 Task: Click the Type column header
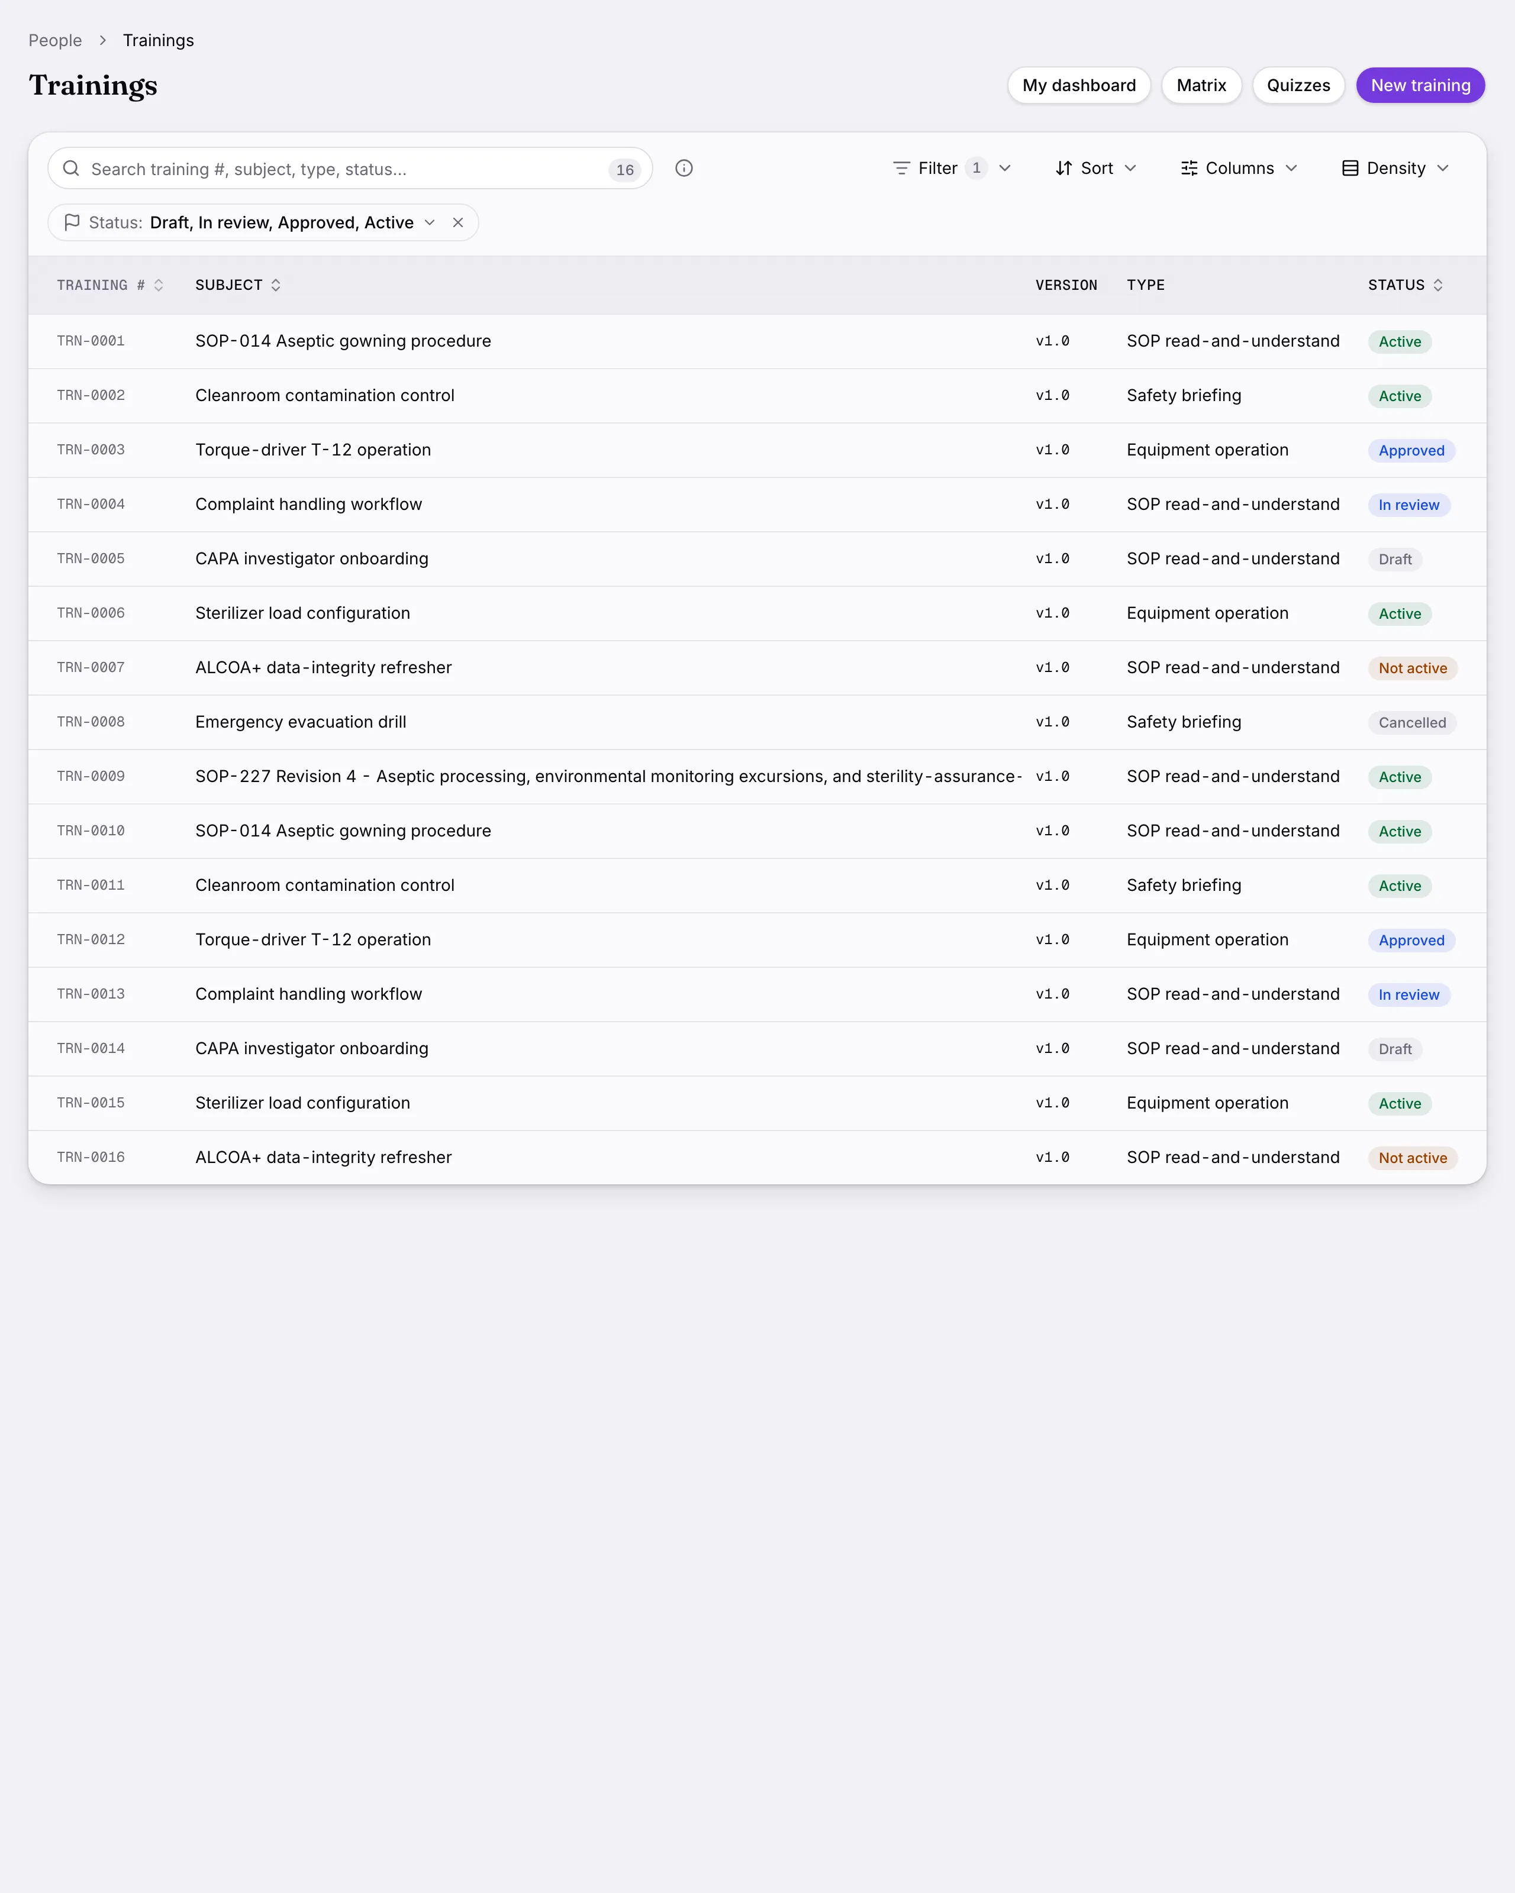(x=1145, y=285)
